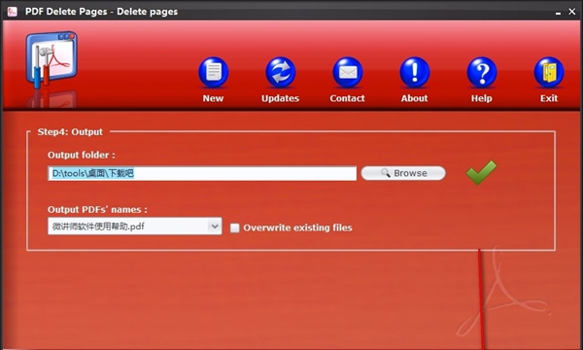Click the Exit door icon

[x=549, y=72]
